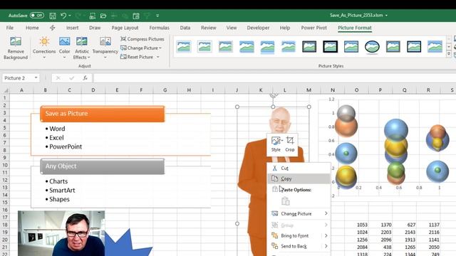The image size is (456, 256).
Task: Click the cell containing 1053
Action: coord(356,225)
